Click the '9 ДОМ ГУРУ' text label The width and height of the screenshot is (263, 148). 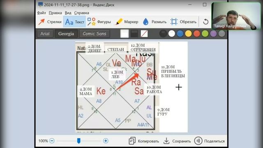pos(163,112)
